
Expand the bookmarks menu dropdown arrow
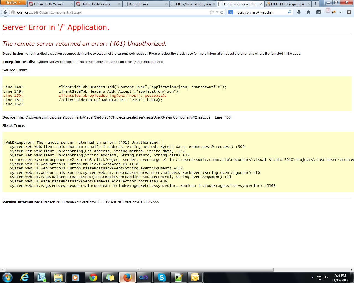point(323,12)
